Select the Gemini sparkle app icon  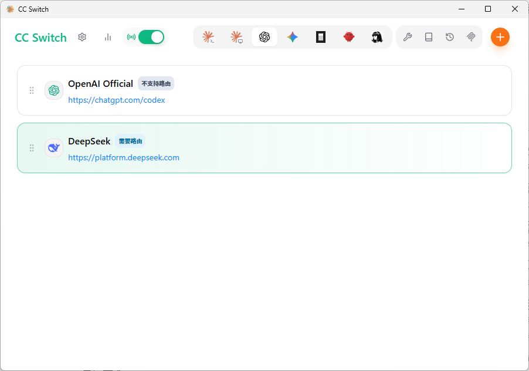click(293, 37)
